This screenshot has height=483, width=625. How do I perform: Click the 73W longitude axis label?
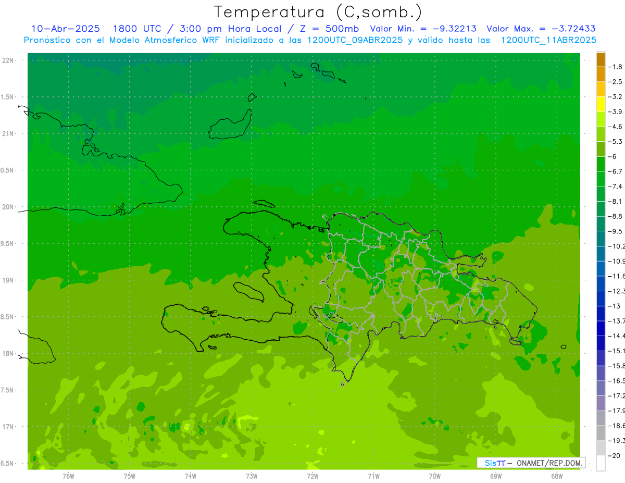point(252,476)
